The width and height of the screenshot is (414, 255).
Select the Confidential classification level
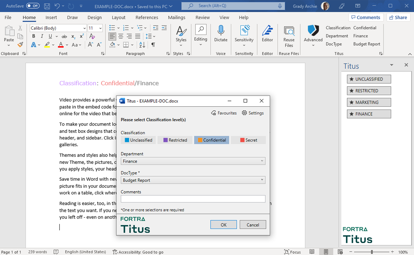[211, 140]
